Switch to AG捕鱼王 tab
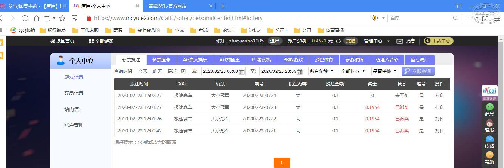The height and width of the screenshot is (168, 504). pos(230,60)
